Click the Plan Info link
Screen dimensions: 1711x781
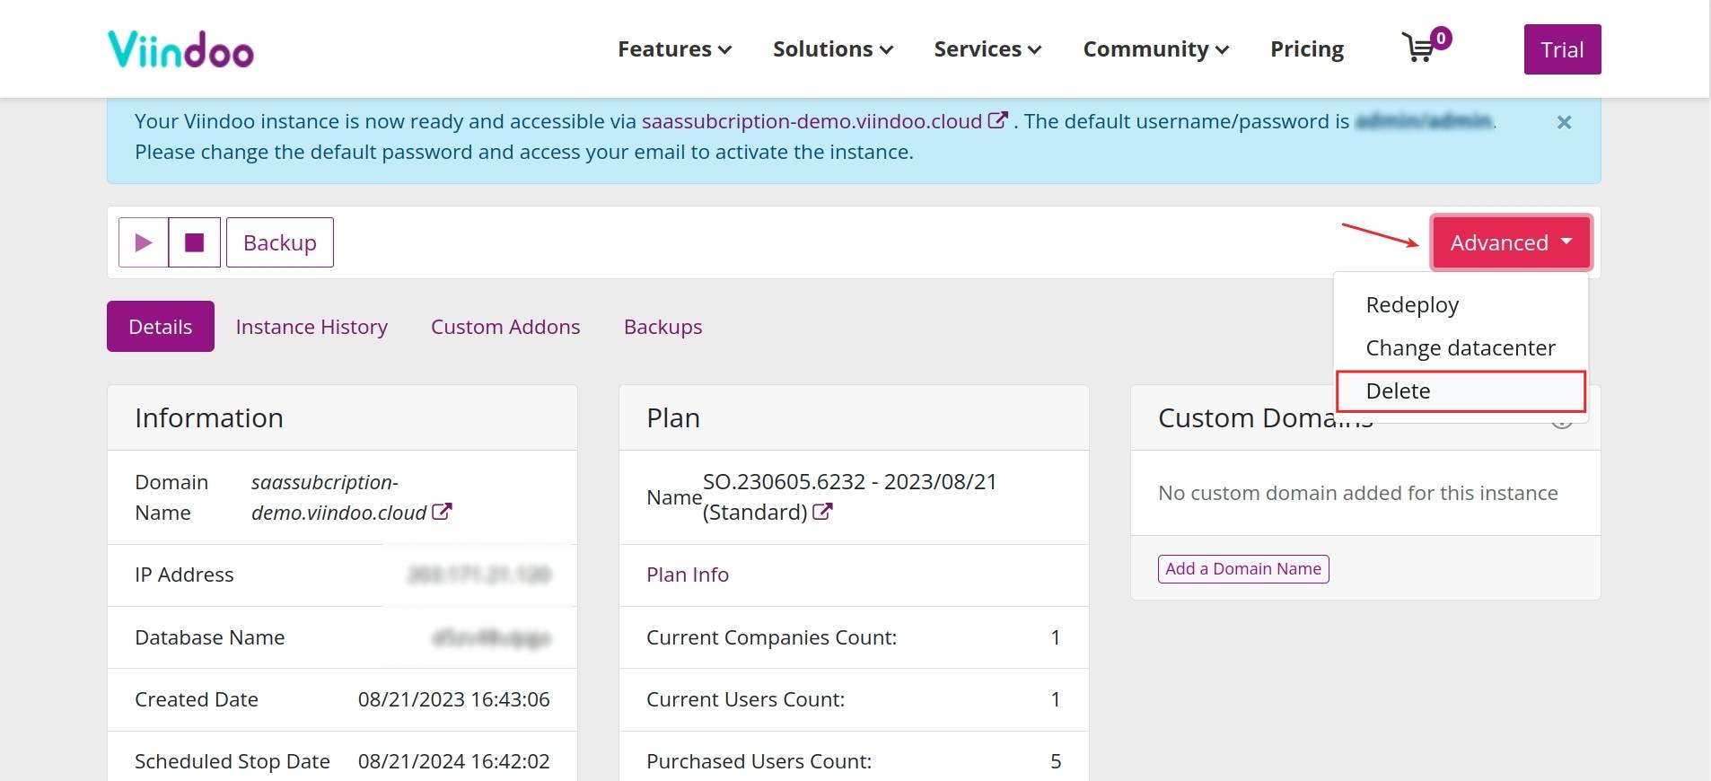688,575
